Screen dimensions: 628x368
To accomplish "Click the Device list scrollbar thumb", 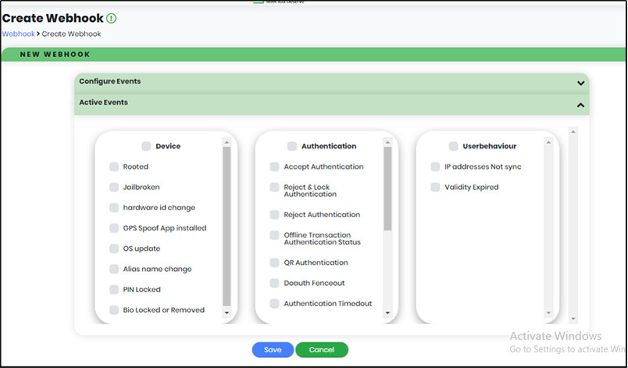I will coord(227,227).
